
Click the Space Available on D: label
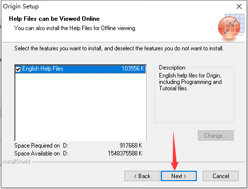point(41,153)
